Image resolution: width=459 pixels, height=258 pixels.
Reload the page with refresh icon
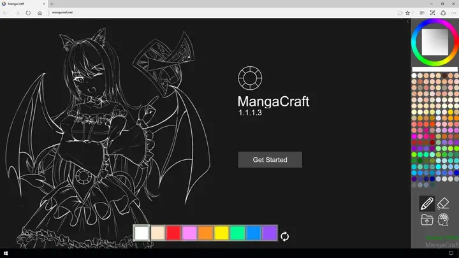click(x=28, y=13)
